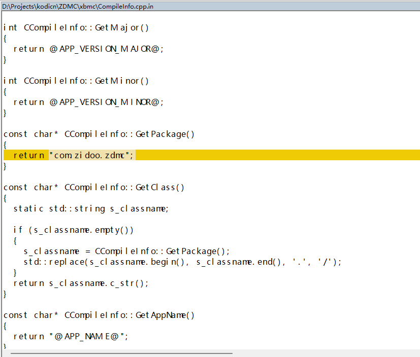Click the return s_classname.c_str() line

tap(81, 283)
